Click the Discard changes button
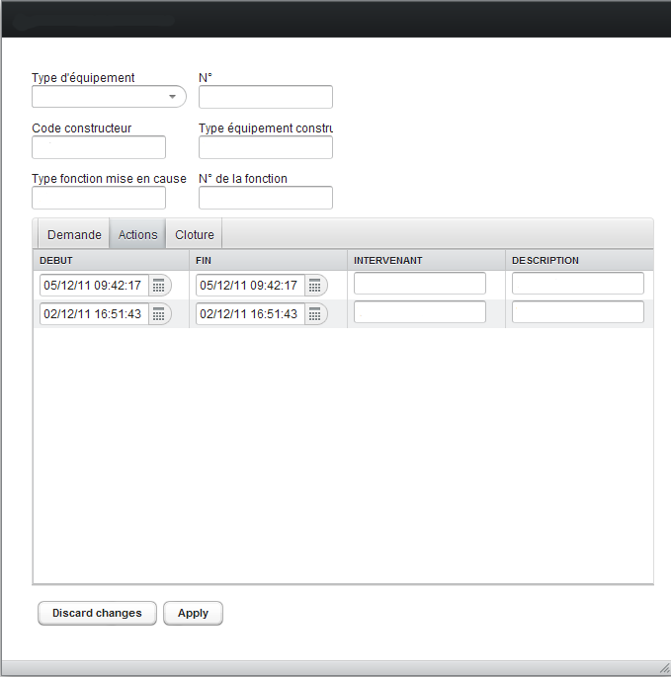Viewport: 671px width, 677px height. (x=97, y=613)
